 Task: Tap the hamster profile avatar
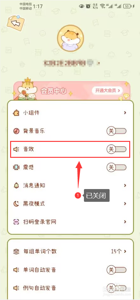(x=70, y=39)
